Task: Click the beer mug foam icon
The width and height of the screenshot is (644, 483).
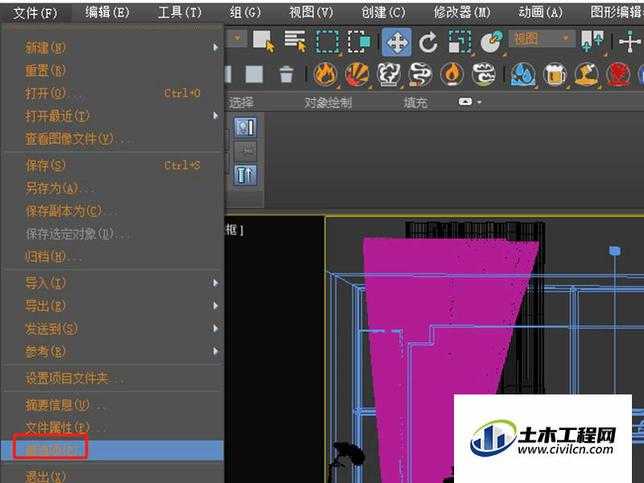Action: pyautogui.click(x=555, y=74)
